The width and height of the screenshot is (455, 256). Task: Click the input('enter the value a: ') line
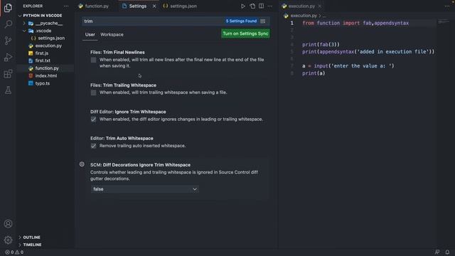(348, 66)
